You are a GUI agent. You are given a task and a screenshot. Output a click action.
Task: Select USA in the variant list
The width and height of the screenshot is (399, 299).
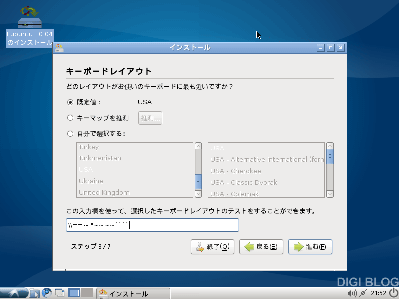tap(266, 148)
